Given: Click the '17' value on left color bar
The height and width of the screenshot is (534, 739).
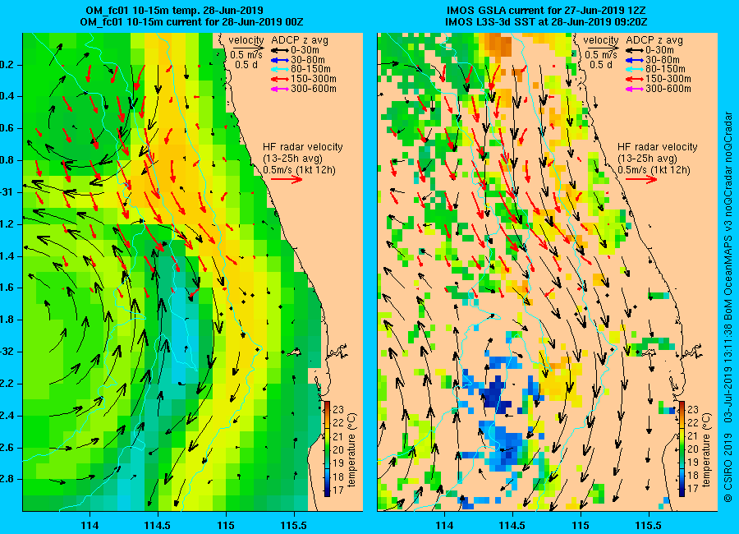Looking at the screenshot, I should pos(338,489).
